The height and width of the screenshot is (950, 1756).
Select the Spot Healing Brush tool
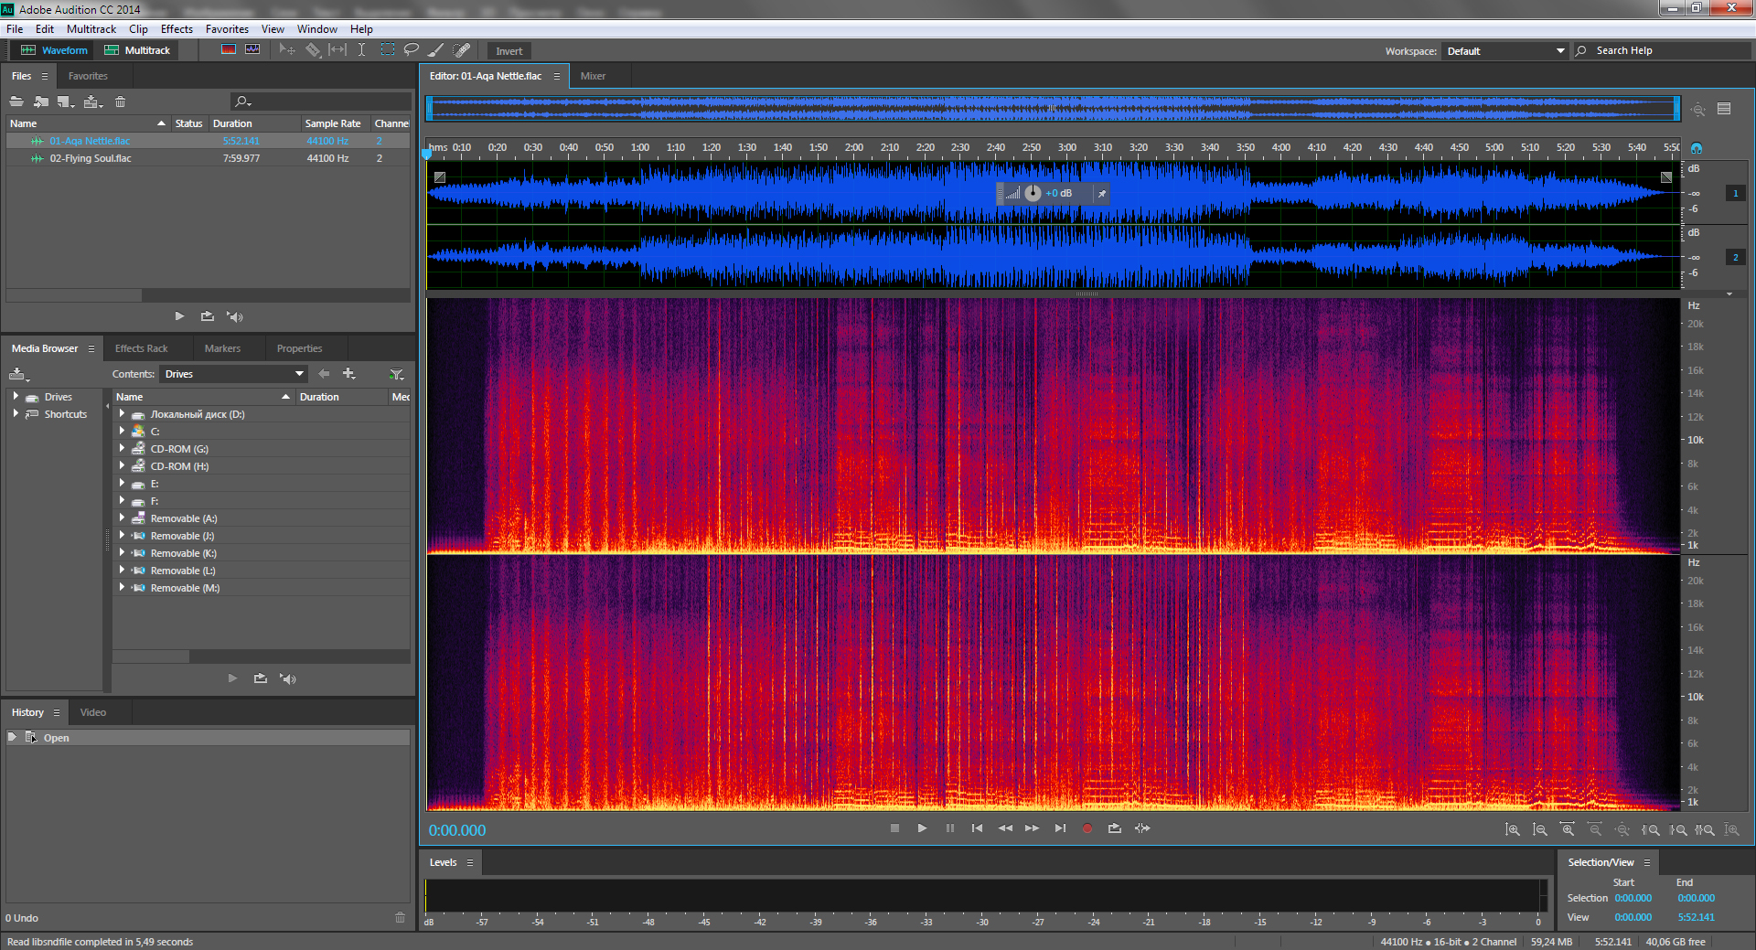point(462,50)
